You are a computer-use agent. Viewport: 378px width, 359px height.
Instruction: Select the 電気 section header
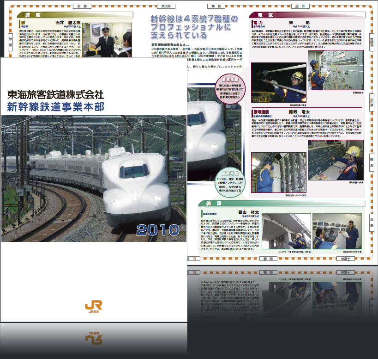307,15
